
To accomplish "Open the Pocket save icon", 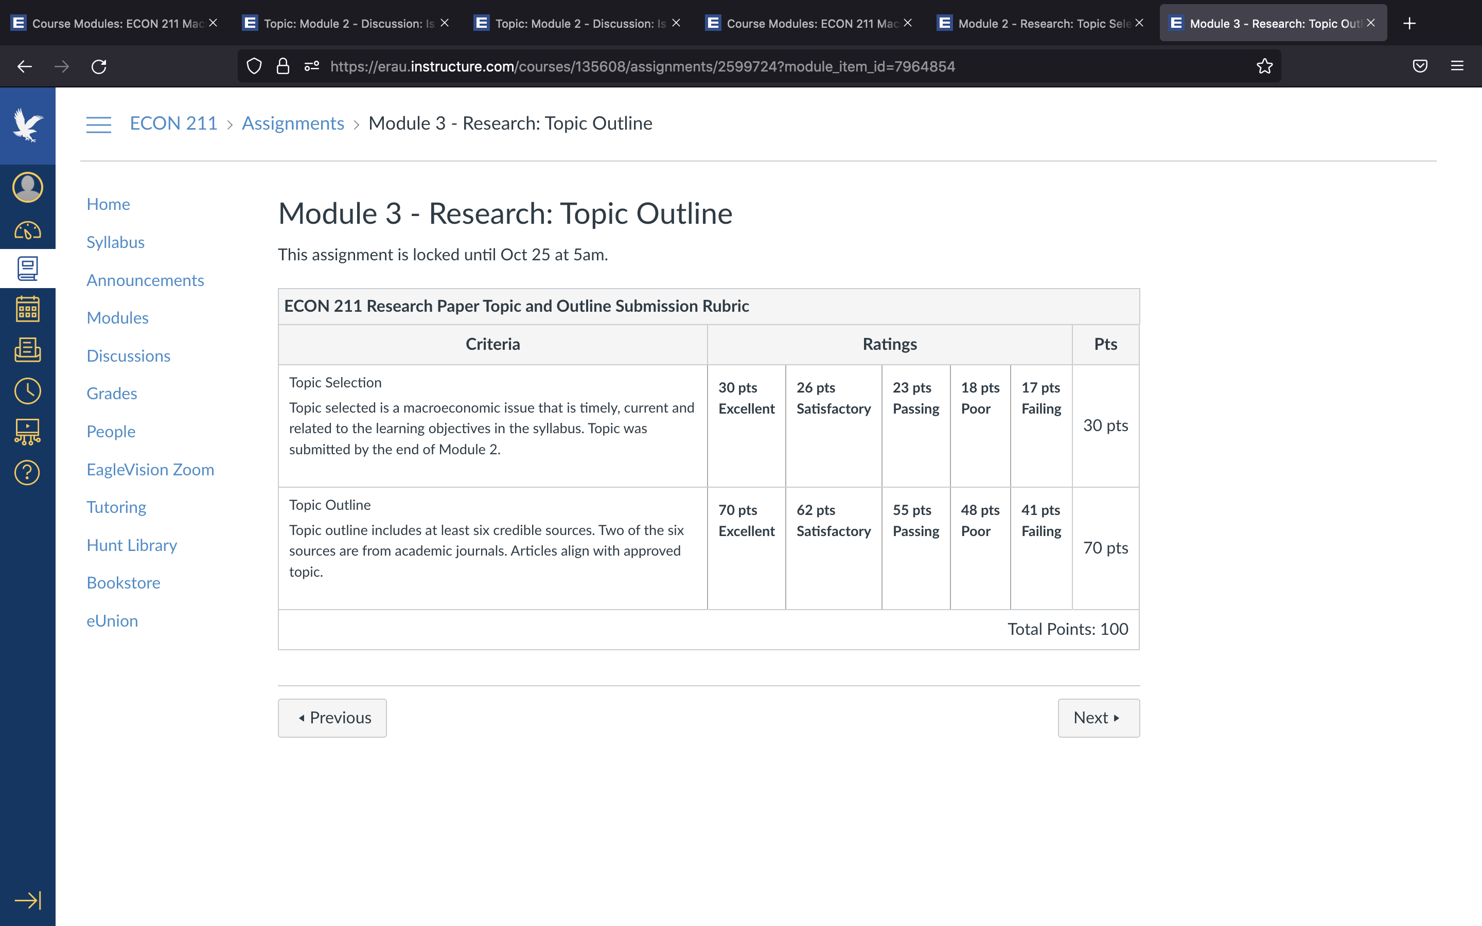I will (x=1420, y=66).
